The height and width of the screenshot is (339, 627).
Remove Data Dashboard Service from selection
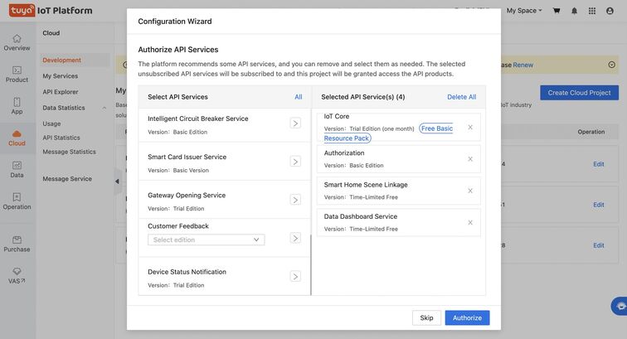tap(470, 222)
